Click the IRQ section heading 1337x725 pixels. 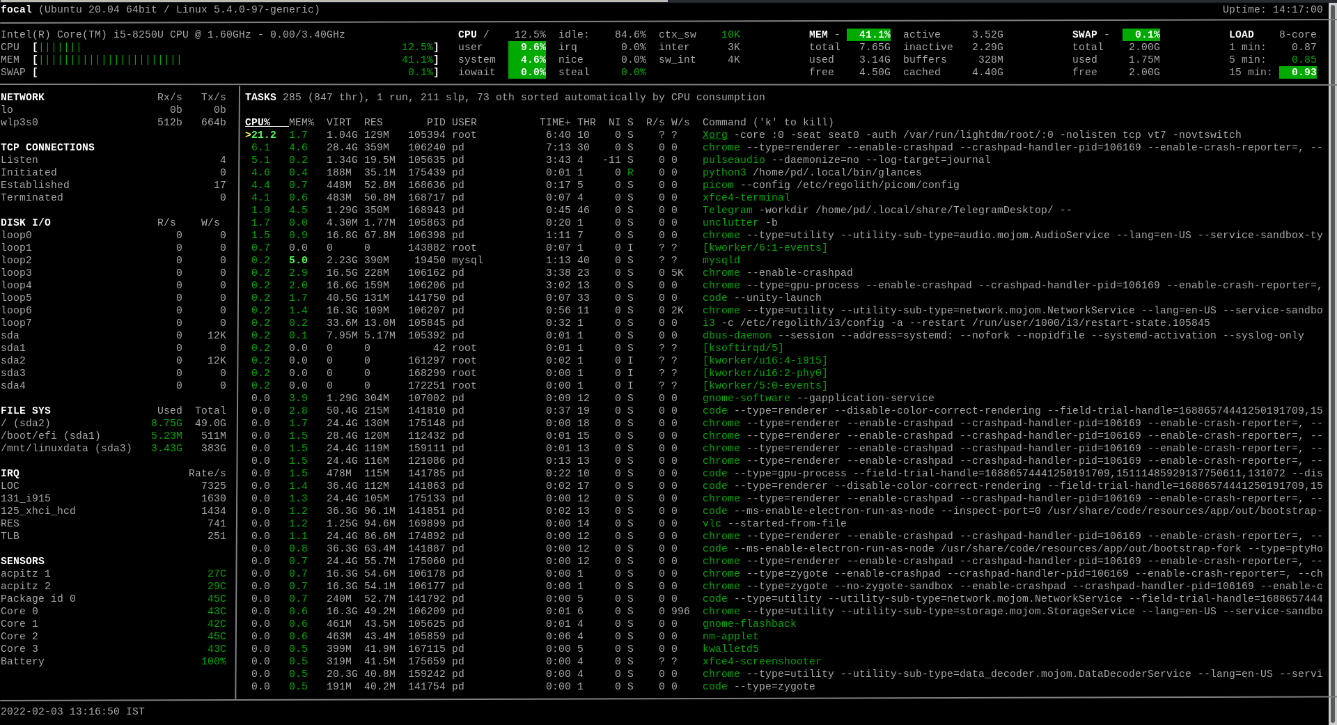[x=10, y=474]
